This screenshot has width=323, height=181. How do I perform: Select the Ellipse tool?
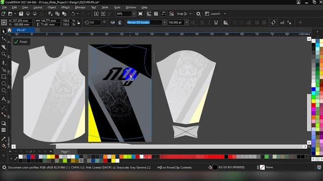pyautogui.click(x=4, y=83)
